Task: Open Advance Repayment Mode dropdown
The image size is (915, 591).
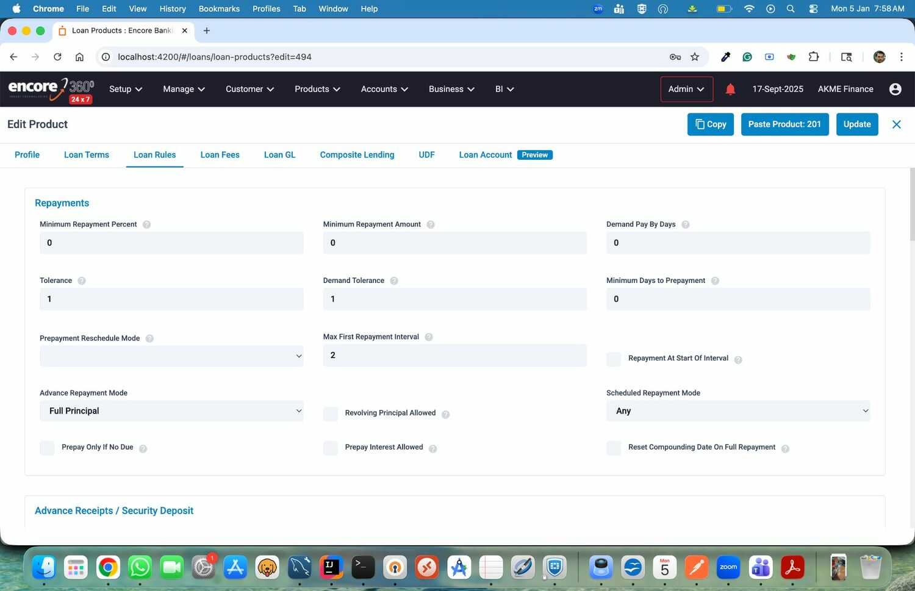Action: click(171, 411)
